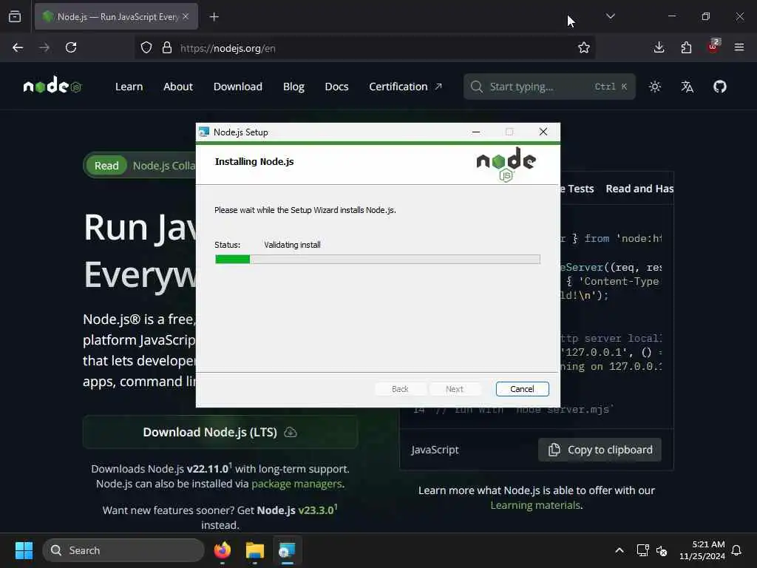The image size is (757, 568).
Task: Open the Firefox downloads panel
Action: 659,47
